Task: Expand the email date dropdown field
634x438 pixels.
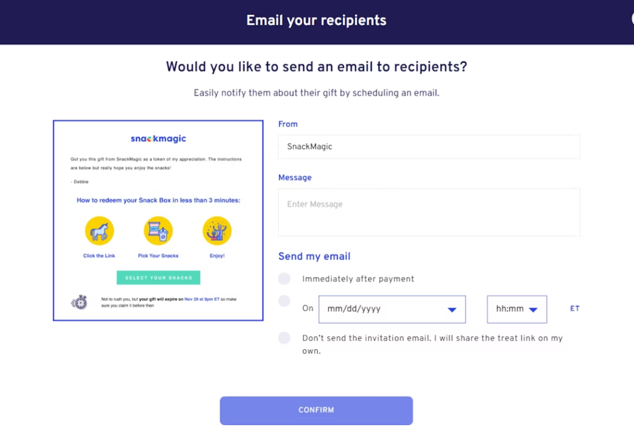Action: pyautogui.click(x=392, y=309)
